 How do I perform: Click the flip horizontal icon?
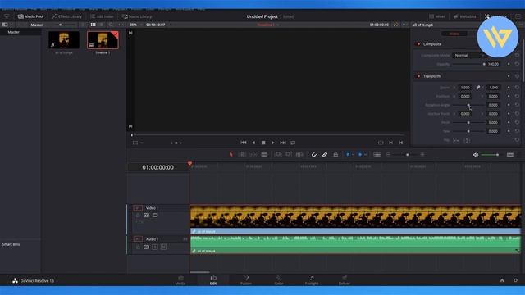[456, 140]
